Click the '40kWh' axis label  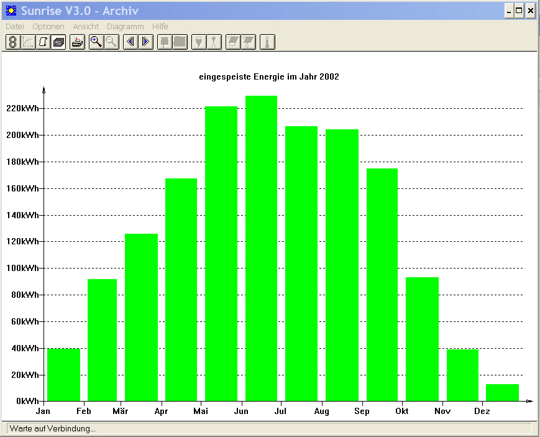pos(25,349)
